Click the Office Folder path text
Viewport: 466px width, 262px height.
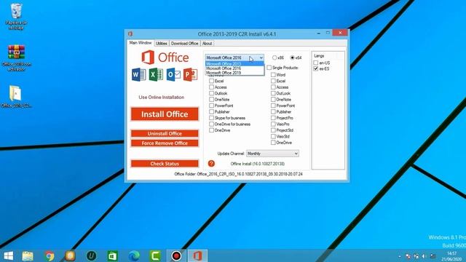coord(238,174)
